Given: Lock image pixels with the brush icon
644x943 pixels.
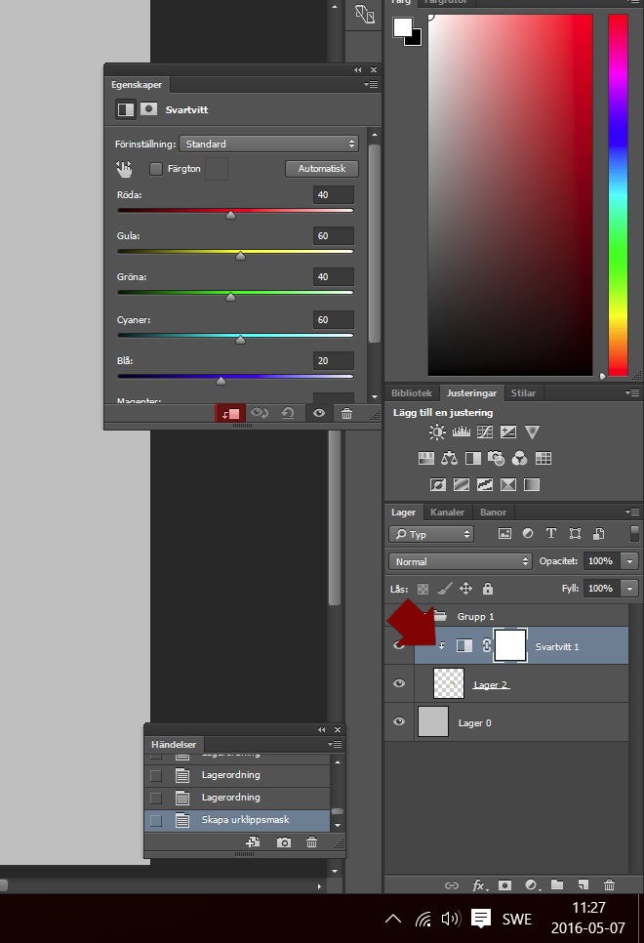Looking at the screenshot, I should (x=444, y=589).
